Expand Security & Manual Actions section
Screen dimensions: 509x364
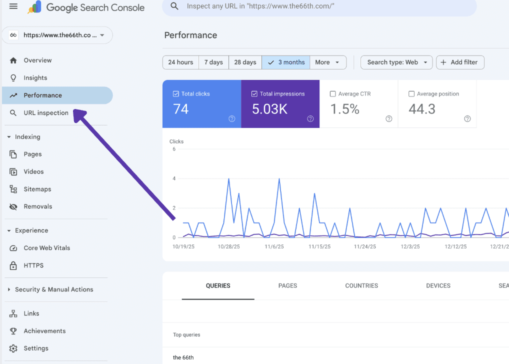pos(9,289)
